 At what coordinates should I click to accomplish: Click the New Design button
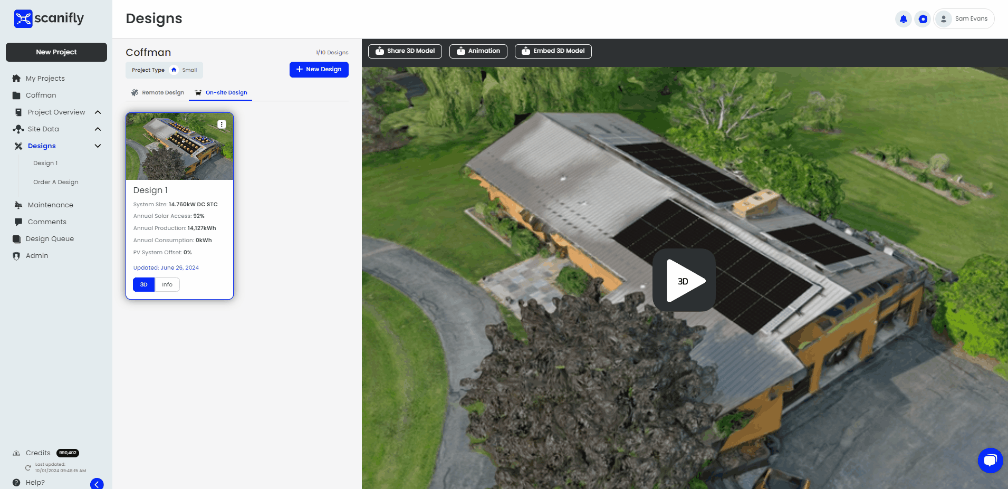[x=319, y=69]
